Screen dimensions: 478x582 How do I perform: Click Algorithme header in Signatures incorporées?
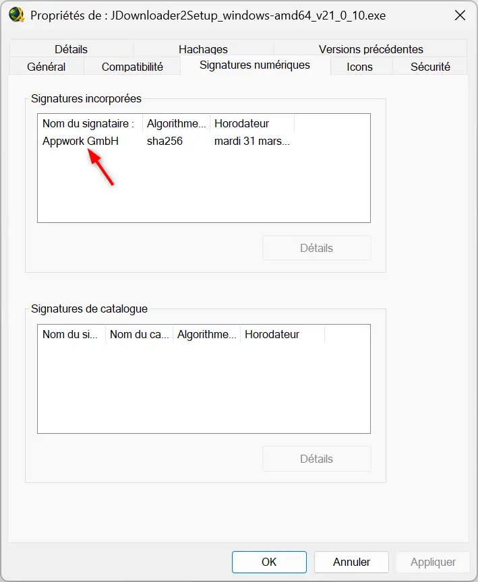pos(177,123)
